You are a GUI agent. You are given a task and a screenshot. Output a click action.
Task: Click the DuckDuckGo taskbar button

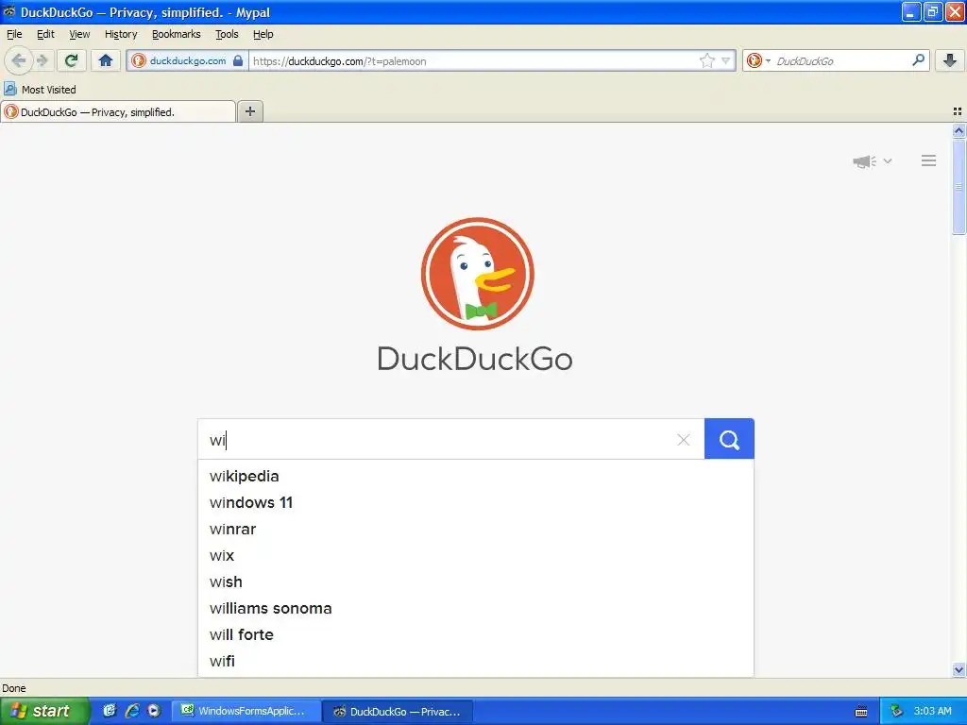pos(399,712)
